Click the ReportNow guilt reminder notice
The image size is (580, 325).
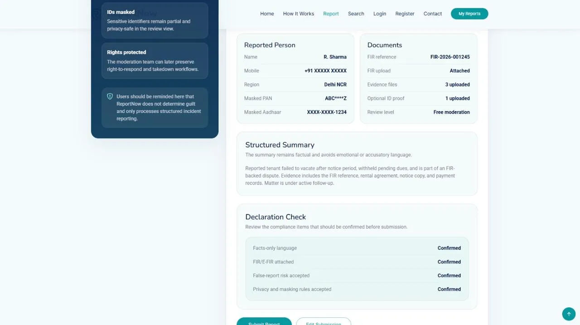point(155,107)
